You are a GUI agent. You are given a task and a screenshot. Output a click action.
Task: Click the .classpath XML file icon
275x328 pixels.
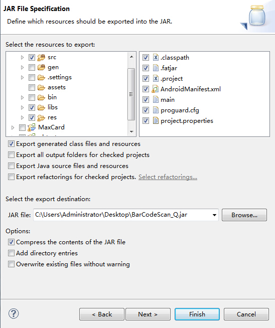tap(156, 57)
